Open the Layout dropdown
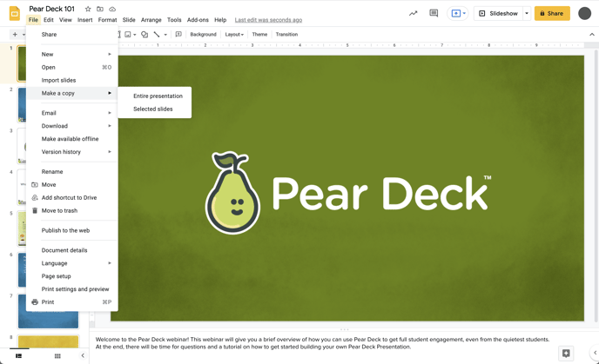The image size is (599, 364). [x=234, y=34]
